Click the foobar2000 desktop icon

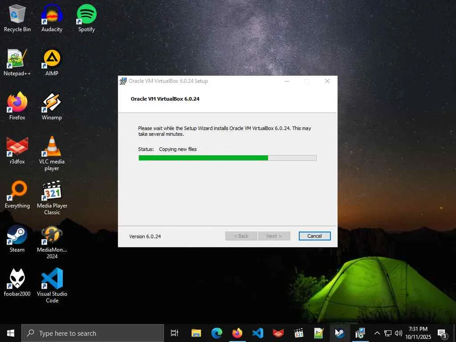point(17,282)
